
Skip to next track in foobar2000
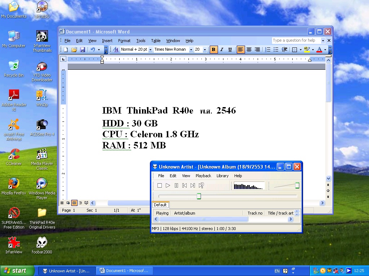tap(193, 185)
